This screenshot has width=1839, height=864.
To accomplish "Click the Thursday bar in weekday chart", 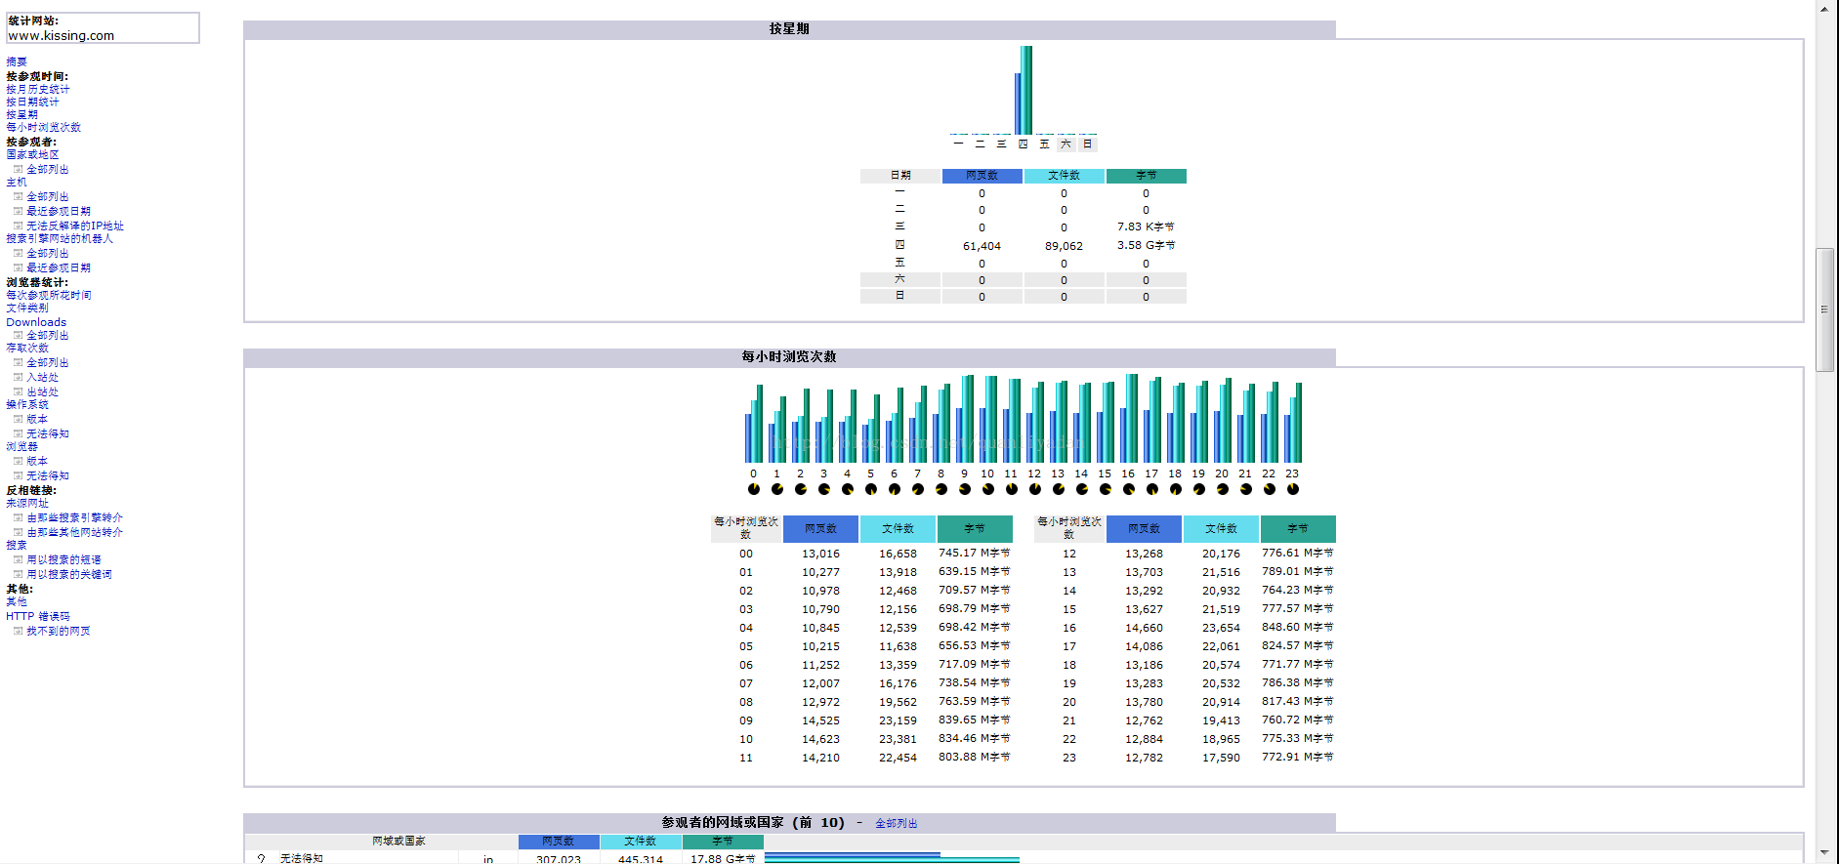I will (1024, 91).
